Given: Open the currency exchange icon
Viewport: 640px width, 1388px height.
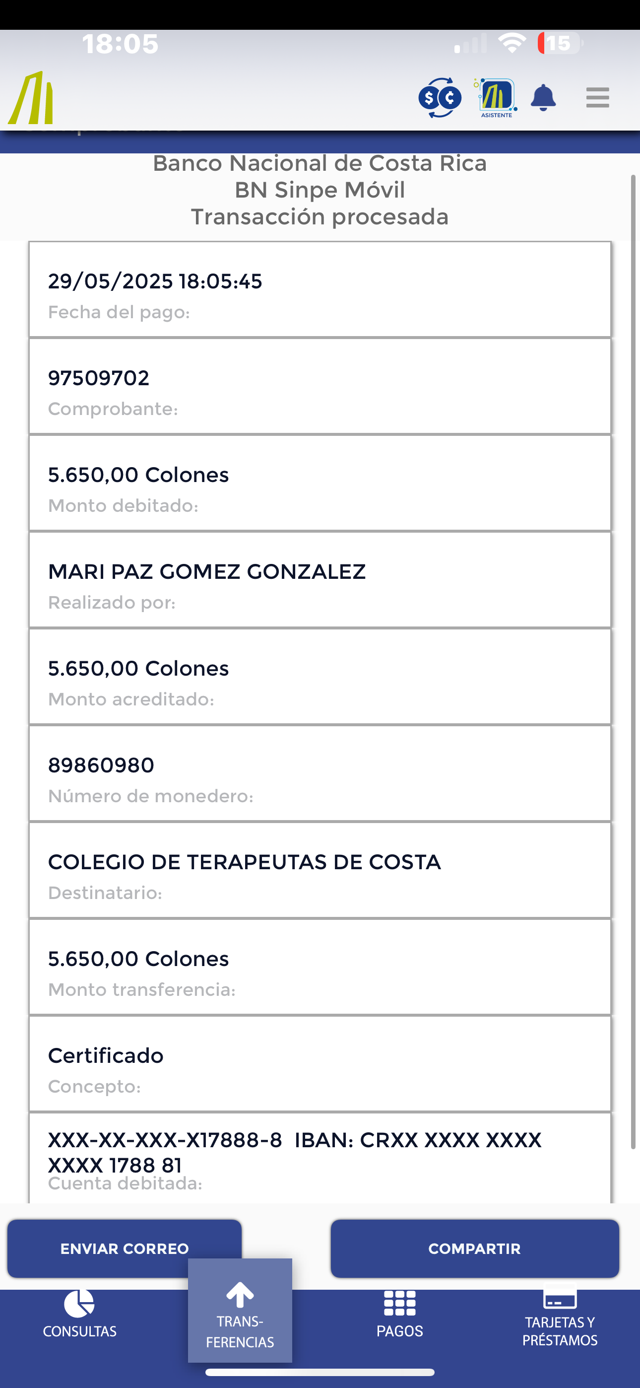Looking at the screenshot, I should [440, 97].
